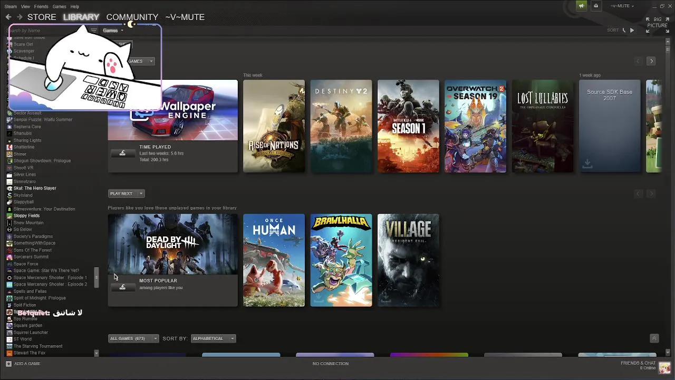675x380 pixels.
Task: Select Senpai Puzzle: Waifu Summer
Action: pos(43,120)
